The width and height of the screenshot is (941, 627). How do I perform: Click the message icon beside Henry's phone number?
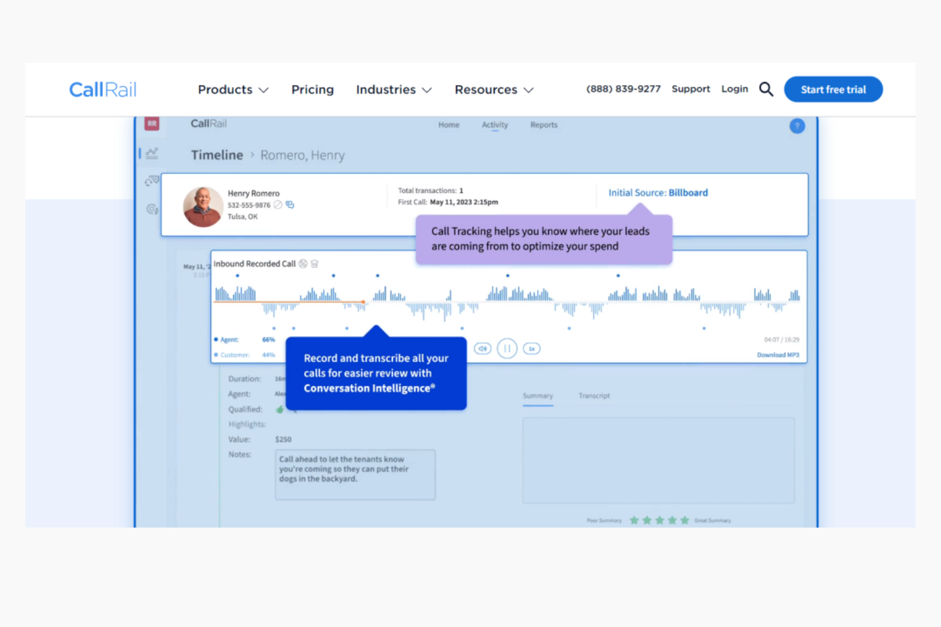click(x=290, y=205)
